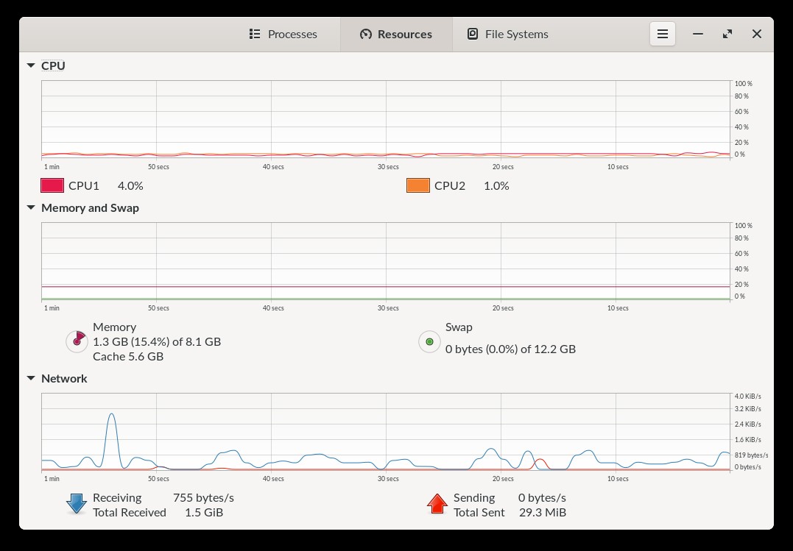This screenshot has width=793, height=551.
Task: Open the File Systems tab
Action: click(508, 35)
